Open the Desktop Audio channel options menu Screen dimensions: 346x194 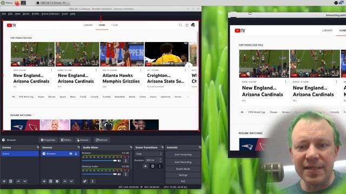[126, 174]
